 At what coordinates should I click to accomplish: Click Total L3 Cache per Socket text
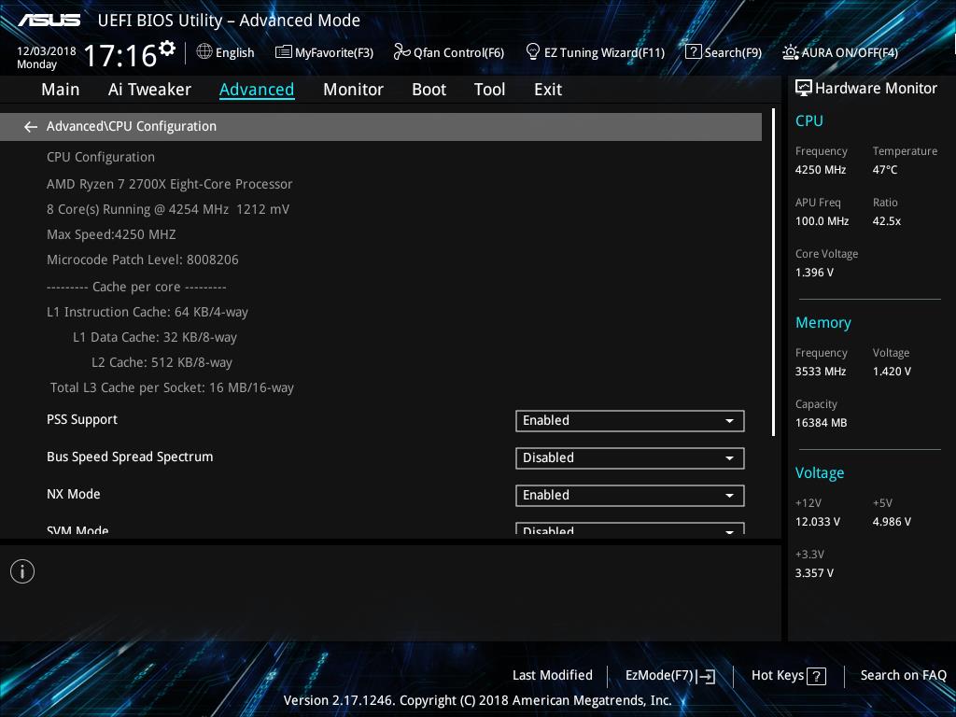point(172,387)
